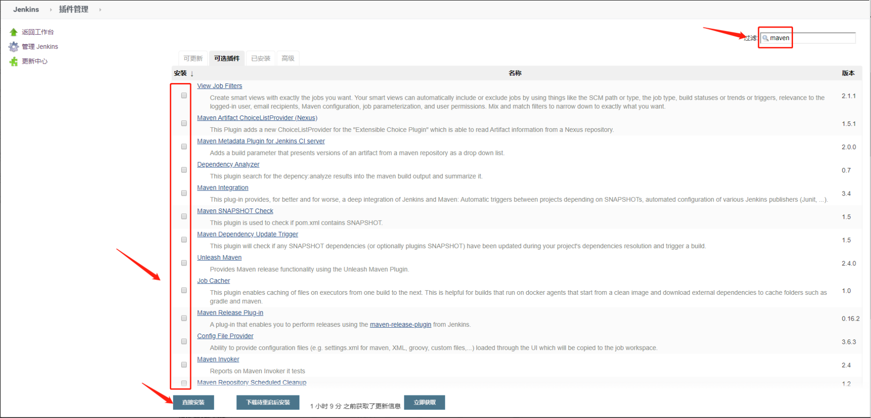Click version 2.4.0 of Unleash Maven
Viewport: 871px width, 418px height.
click(x=848, y=263)
